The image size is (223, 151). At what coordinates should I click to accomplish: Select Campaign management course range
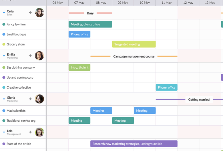(x=134, y=56)
